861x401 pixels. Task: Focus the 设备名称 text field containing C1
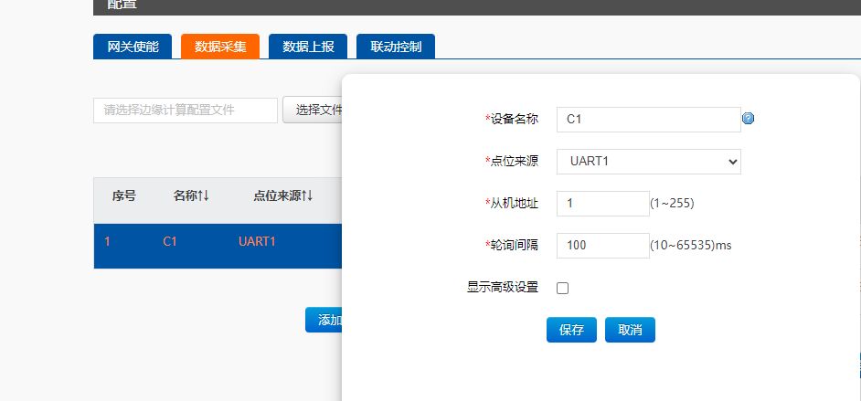(x=648, y=120)
